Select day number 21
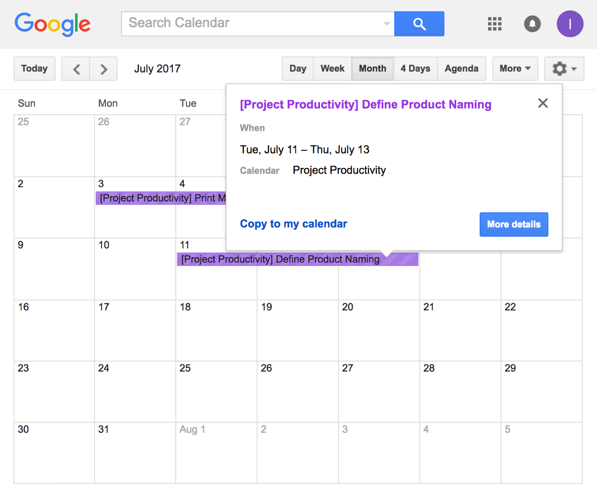597x497 pixels. point(429,307)
